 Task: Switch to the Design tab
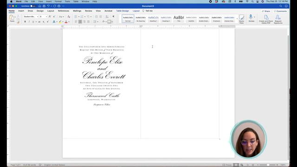coord(40,11)
